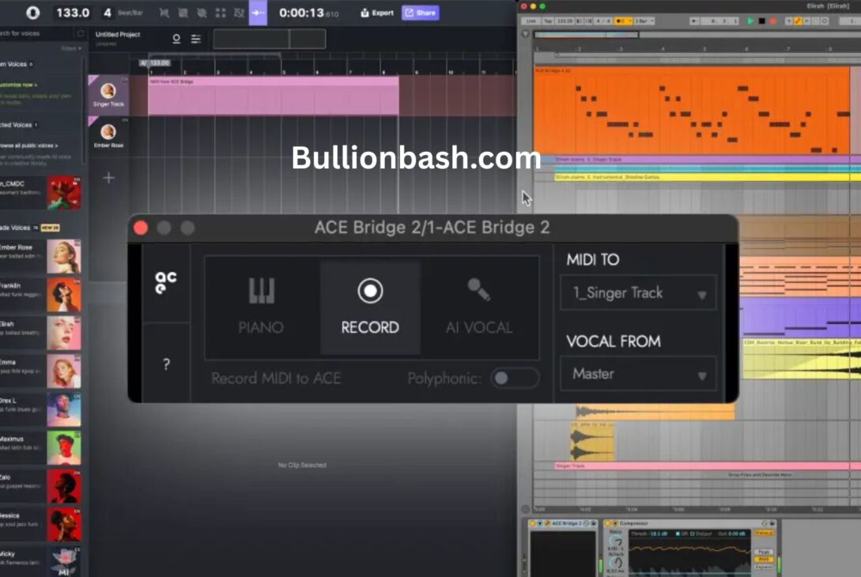Open the question mark help in ACE Bridge
The width and height of the screenshot is (861, 577).
click(166, 364)
